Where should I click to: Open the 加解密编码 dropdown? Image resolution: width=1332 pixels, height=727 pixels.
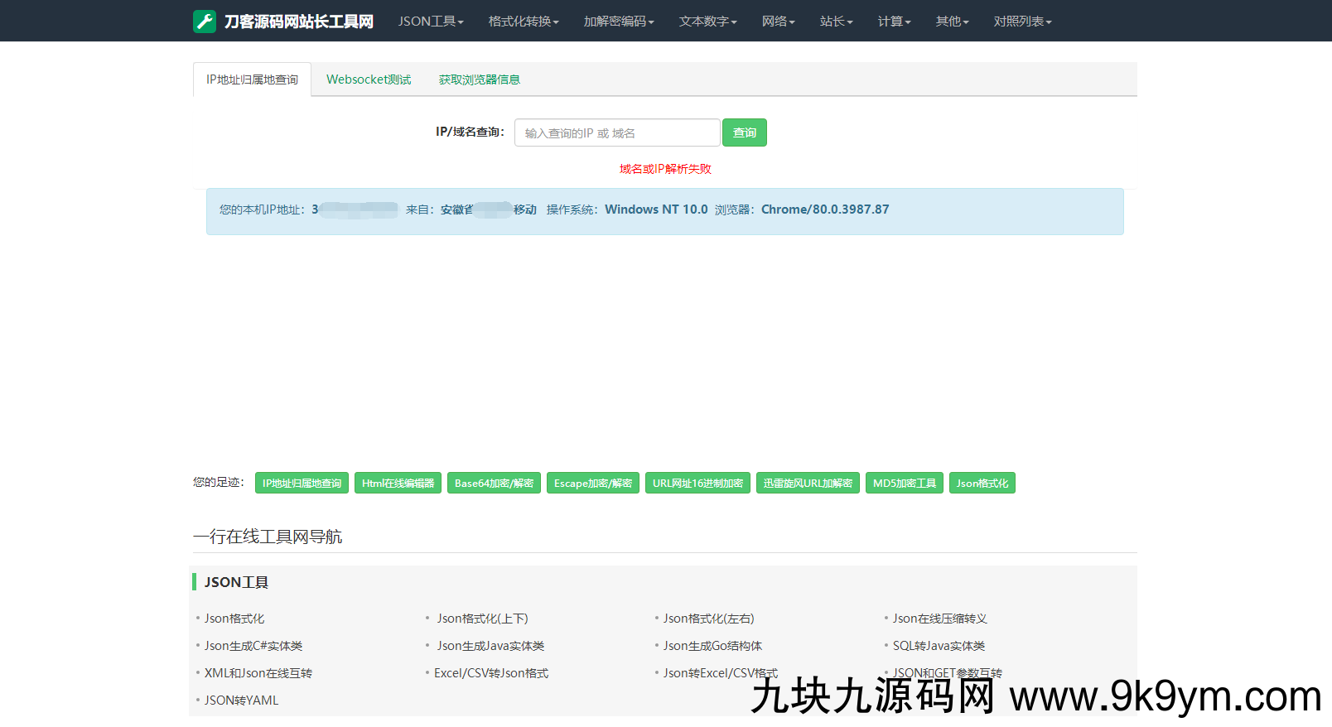tap(618, 22)
